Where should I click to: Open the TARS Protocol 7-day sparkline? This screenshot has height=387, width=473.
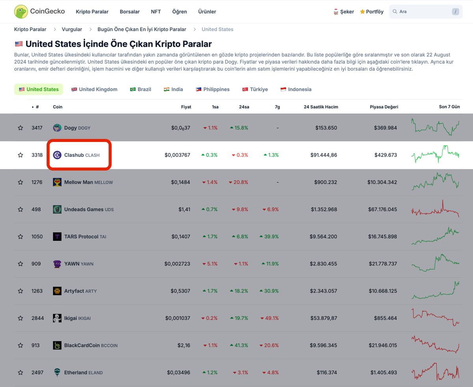tap(435, 236)
